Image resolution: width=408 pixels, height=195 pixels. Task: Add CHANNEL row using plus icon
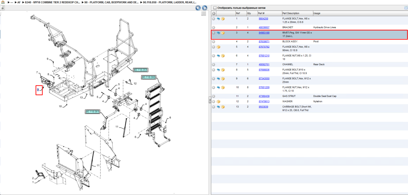point(214,64)
